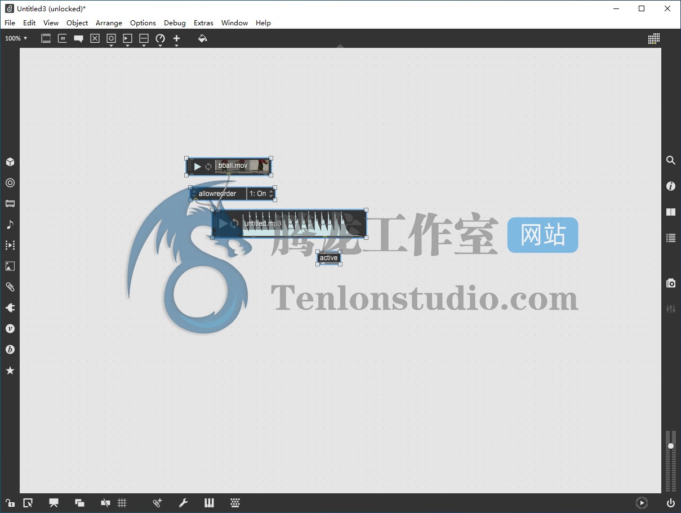Add a message box from top toolbar

pos(63,38)
